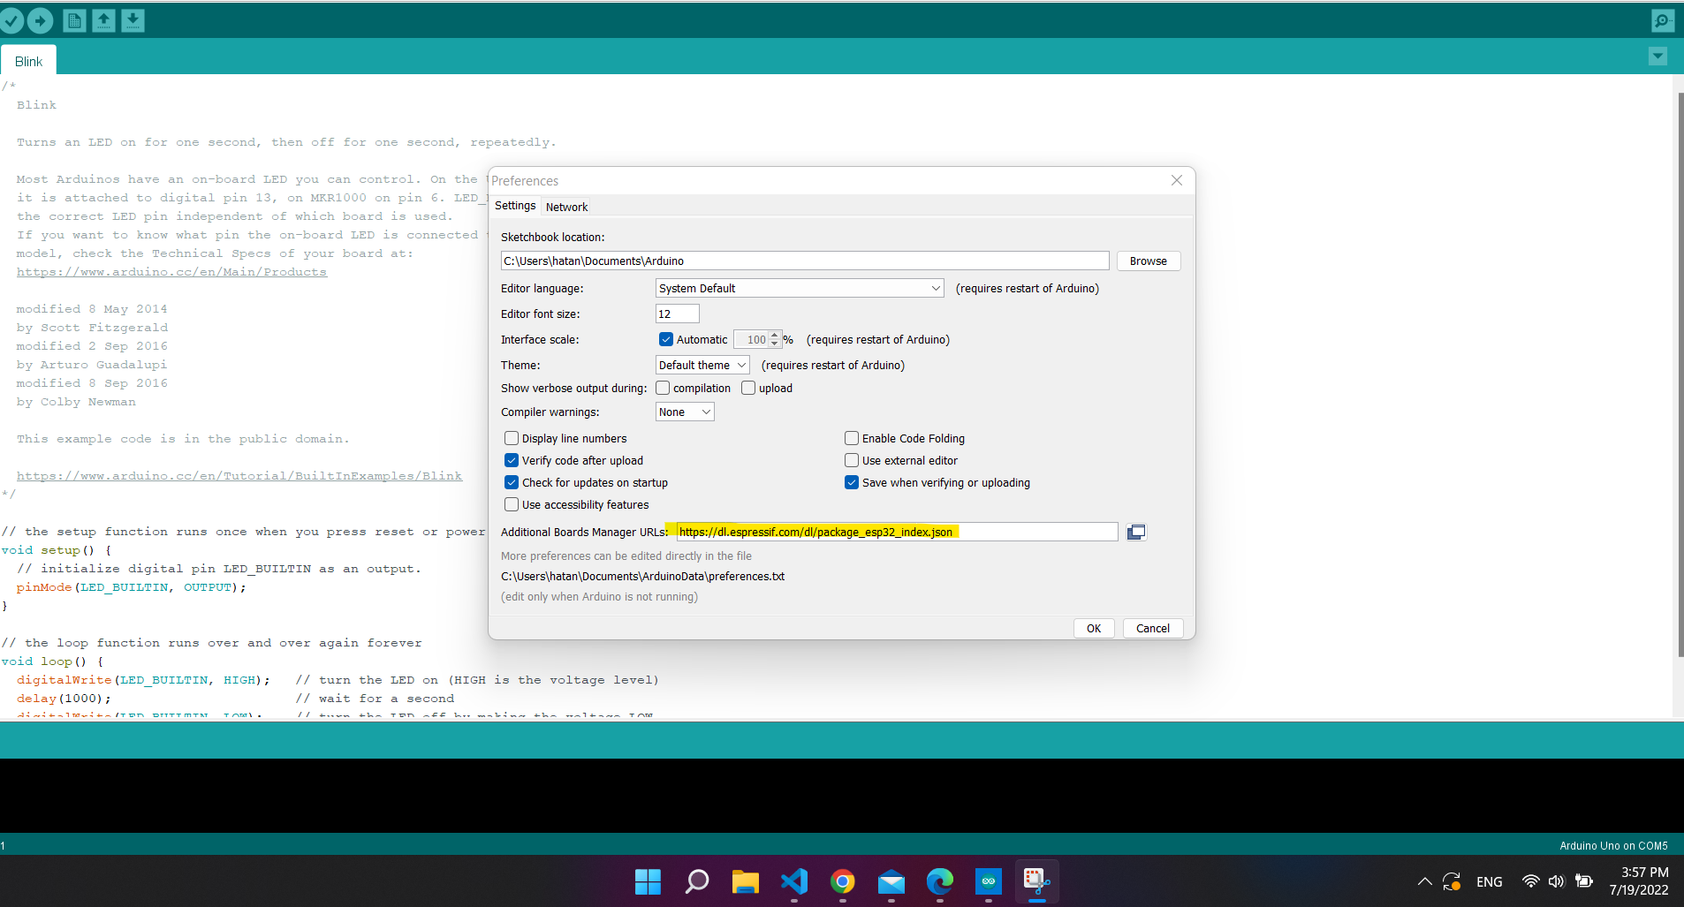The height and width of the screenshot is (907, 1684).
Task: Click the 'void setup() {' code line
Action: pos(57,550)
